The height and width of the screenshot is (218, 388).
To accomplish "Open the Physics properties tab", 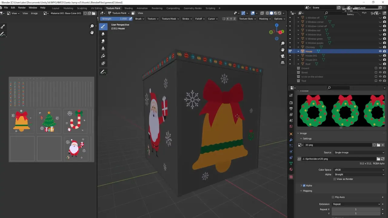I will point(291,152).
